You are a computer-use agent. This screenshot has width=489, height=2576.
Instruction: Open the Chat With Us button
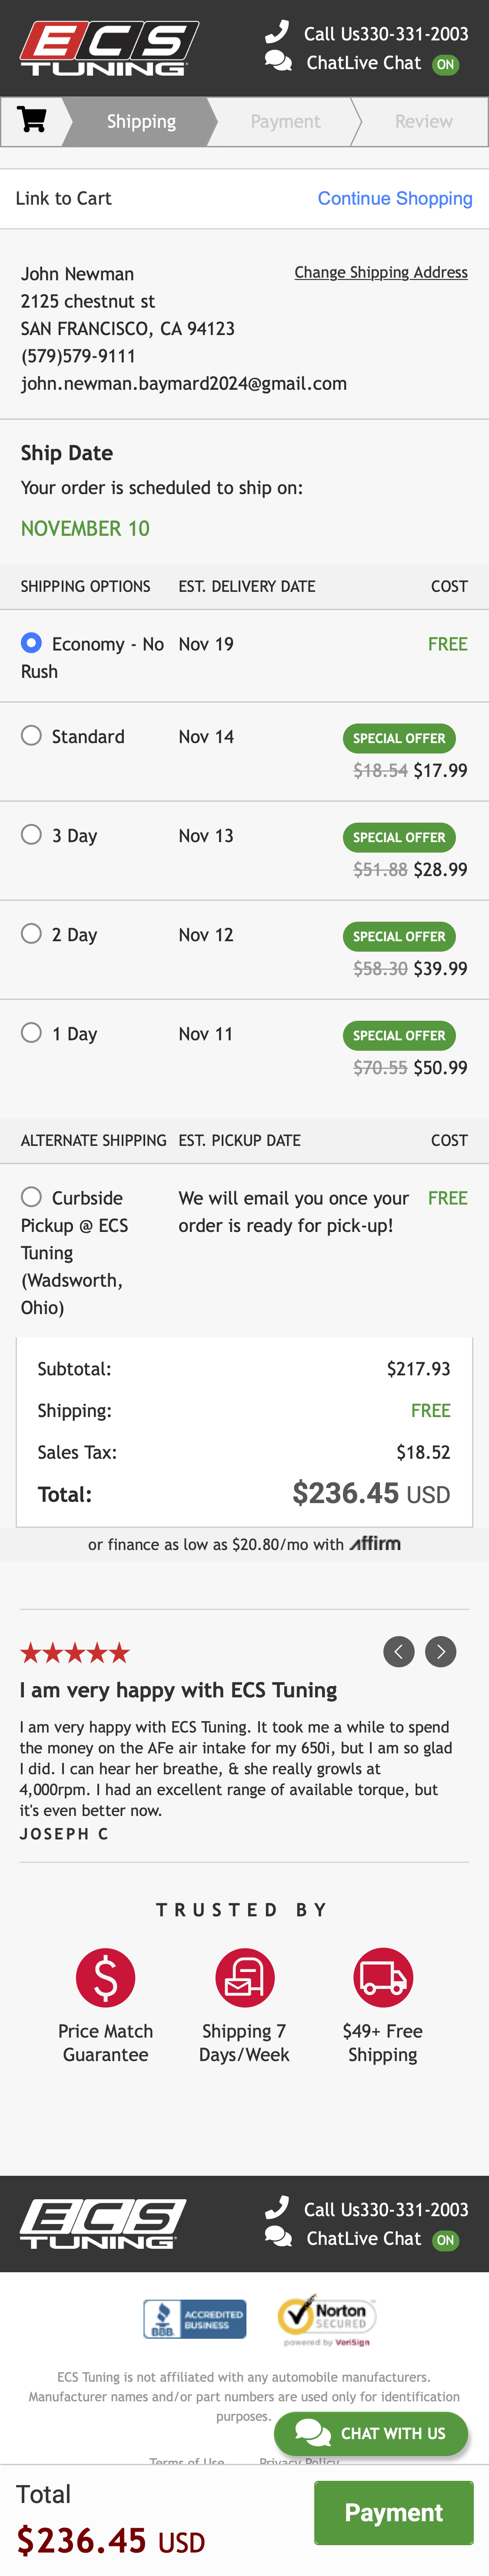372,2433
